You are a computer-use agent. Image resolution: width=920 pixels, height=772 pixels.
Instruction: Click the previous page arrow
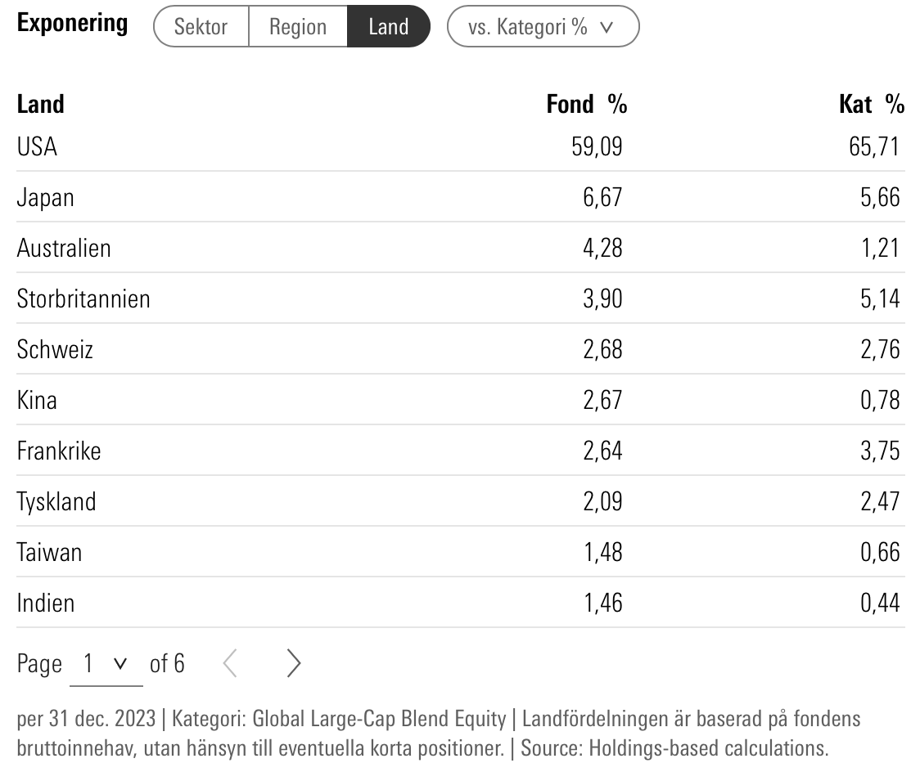(x=230, y=664)
